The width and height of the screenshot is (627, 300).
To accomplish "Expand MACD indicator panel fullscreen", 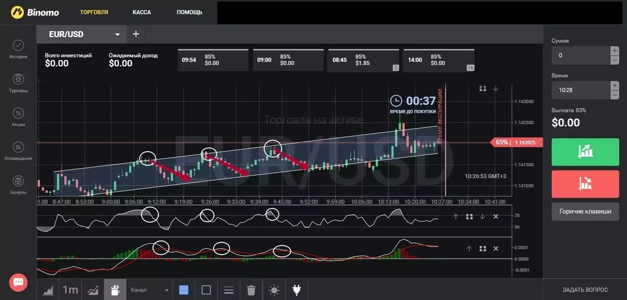I will [483, 249].
